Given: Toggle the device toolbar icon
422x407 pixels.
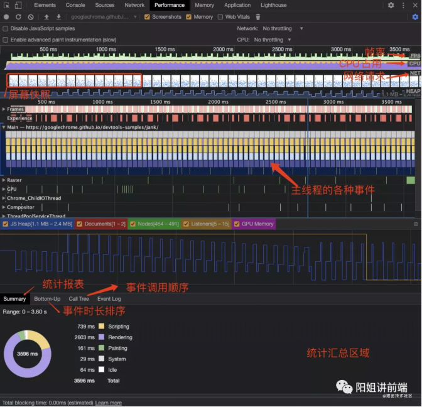Looking at the screenshot, I should (x=18, y=5).
